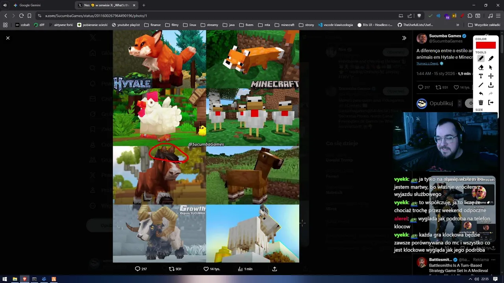The image size is (504, 283).
Task: Click reply count 217 in the sidebar
Action: (424, 87)
